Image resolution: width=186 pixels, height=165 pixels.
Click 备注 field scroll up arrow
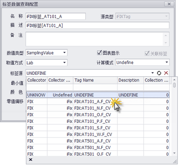[166, 35]
